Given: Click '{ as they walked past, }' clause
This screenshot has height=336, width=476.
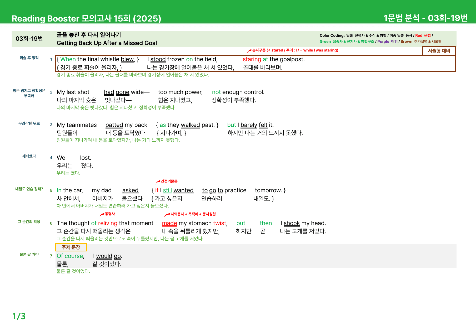Looking at the screenshot, I should 187,125.
